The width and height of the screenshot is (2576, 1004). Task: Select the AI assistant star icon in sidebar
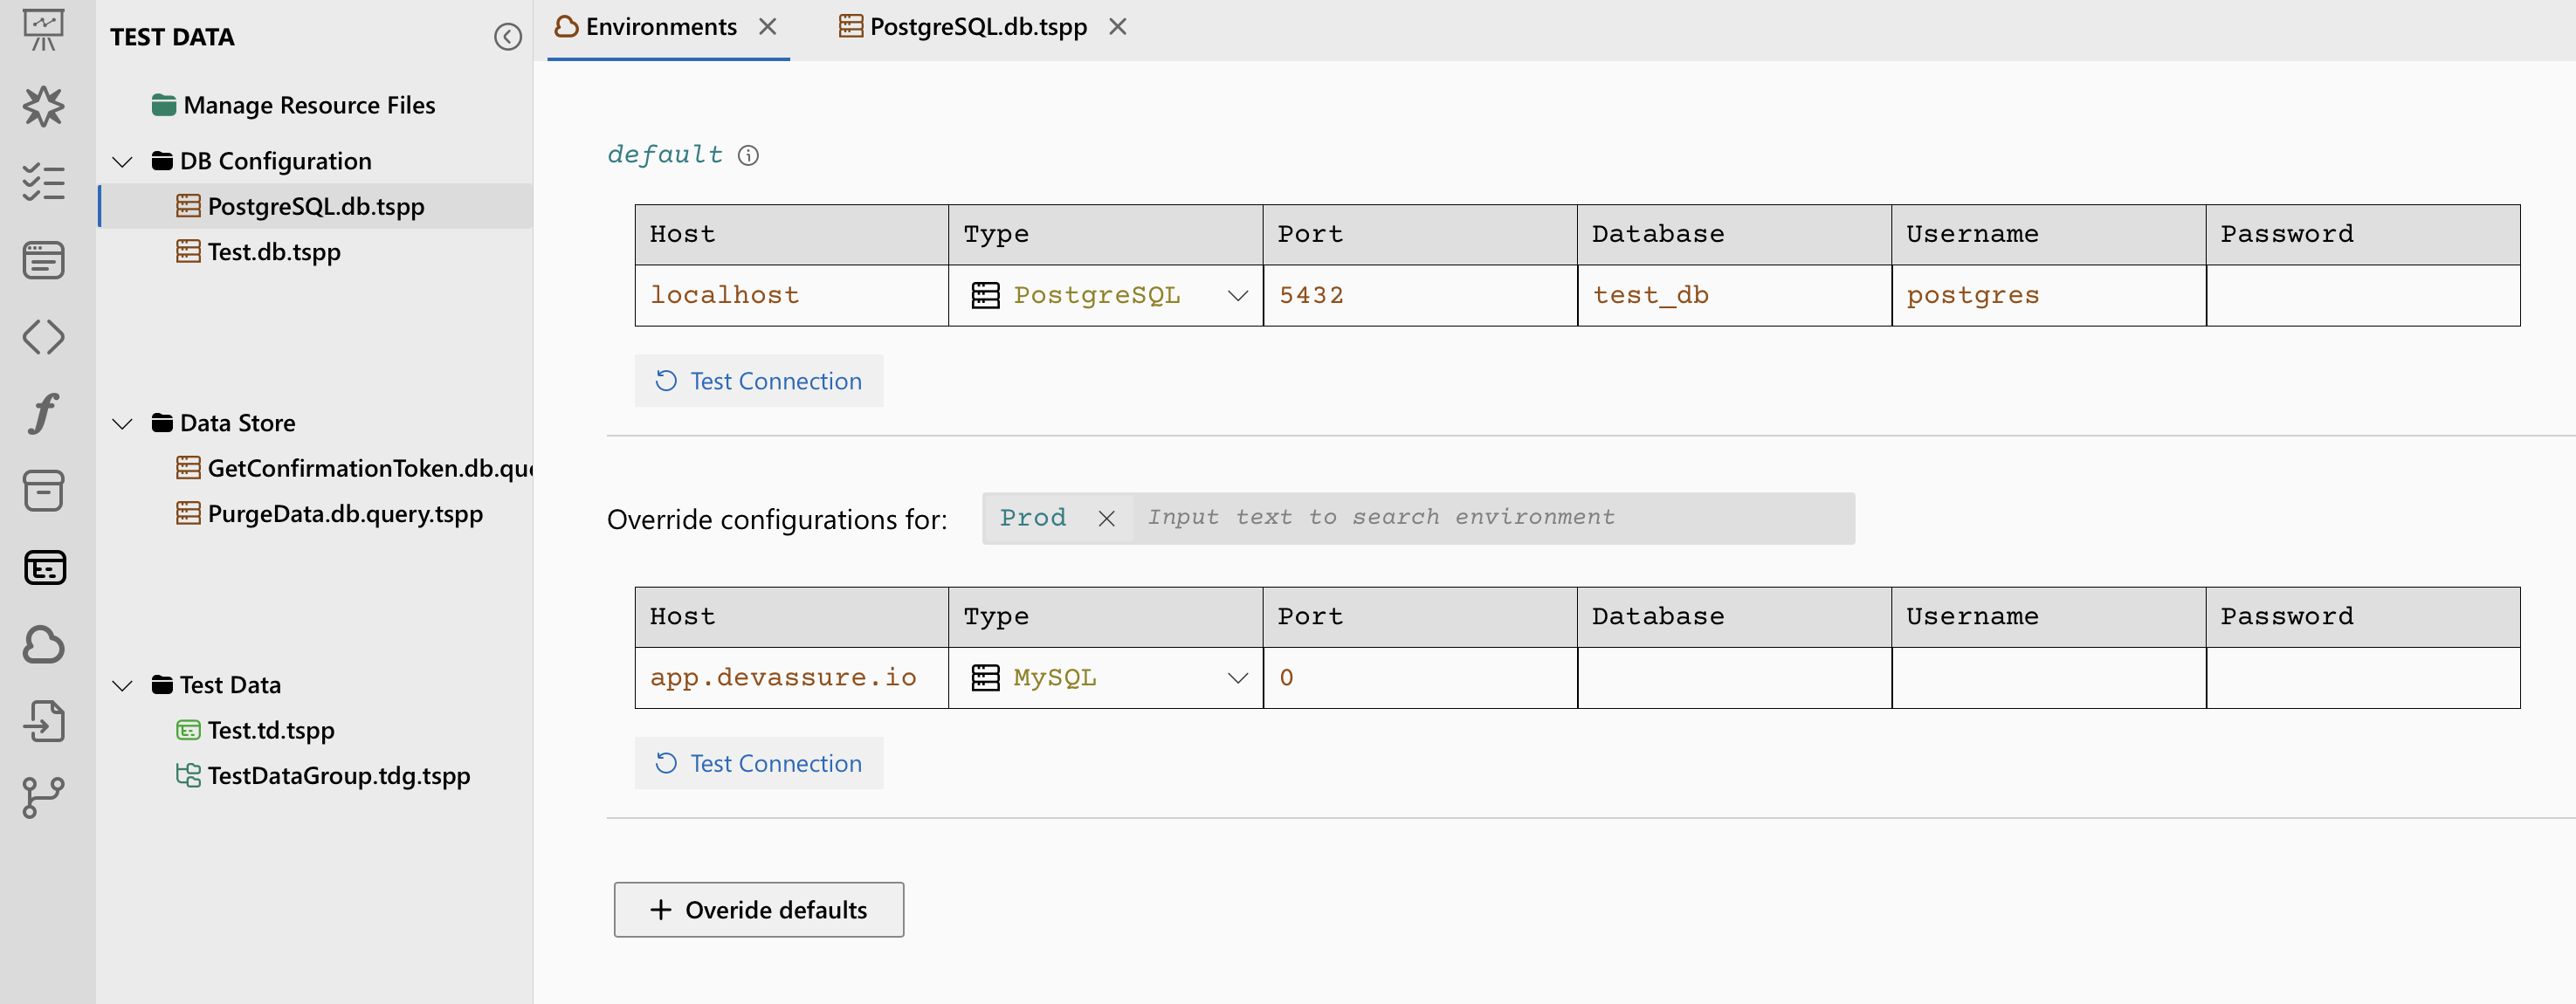tap(44, 106)
